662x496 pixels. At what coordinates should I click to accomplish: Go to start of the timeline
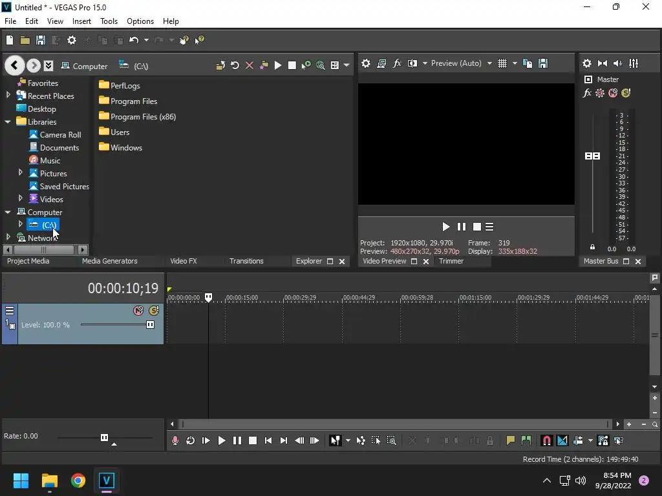coord(268,440)
